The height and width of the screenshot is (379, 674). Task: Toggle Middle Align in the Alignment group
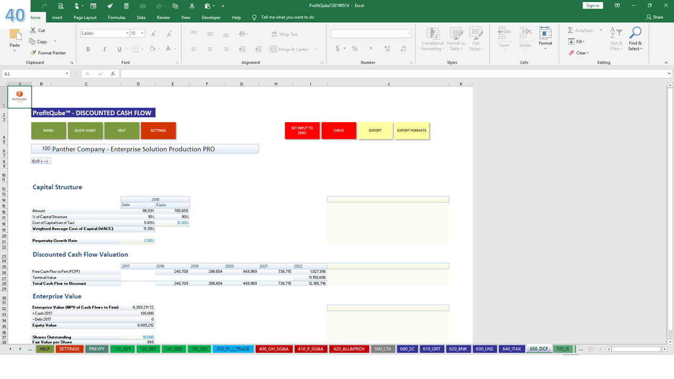tap(210, 34)
